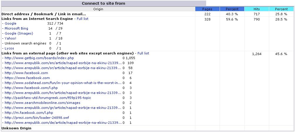Screen dimensions: 295x132
Task: Open the searchmobileonline.com simages link
Action: tap(43, 103)
